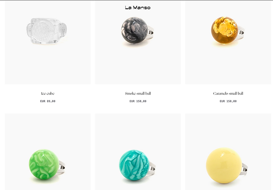Image resolution: width=273 pixels, height=190 pixels.
Task: Click the silver band of the turquoise ring
Action: coord(152,168)
